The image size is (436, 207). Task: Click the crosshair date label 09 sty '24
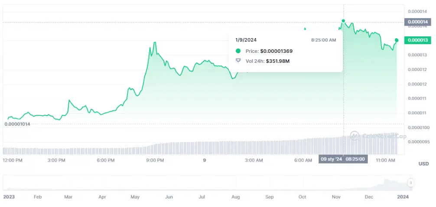[331, 159]
